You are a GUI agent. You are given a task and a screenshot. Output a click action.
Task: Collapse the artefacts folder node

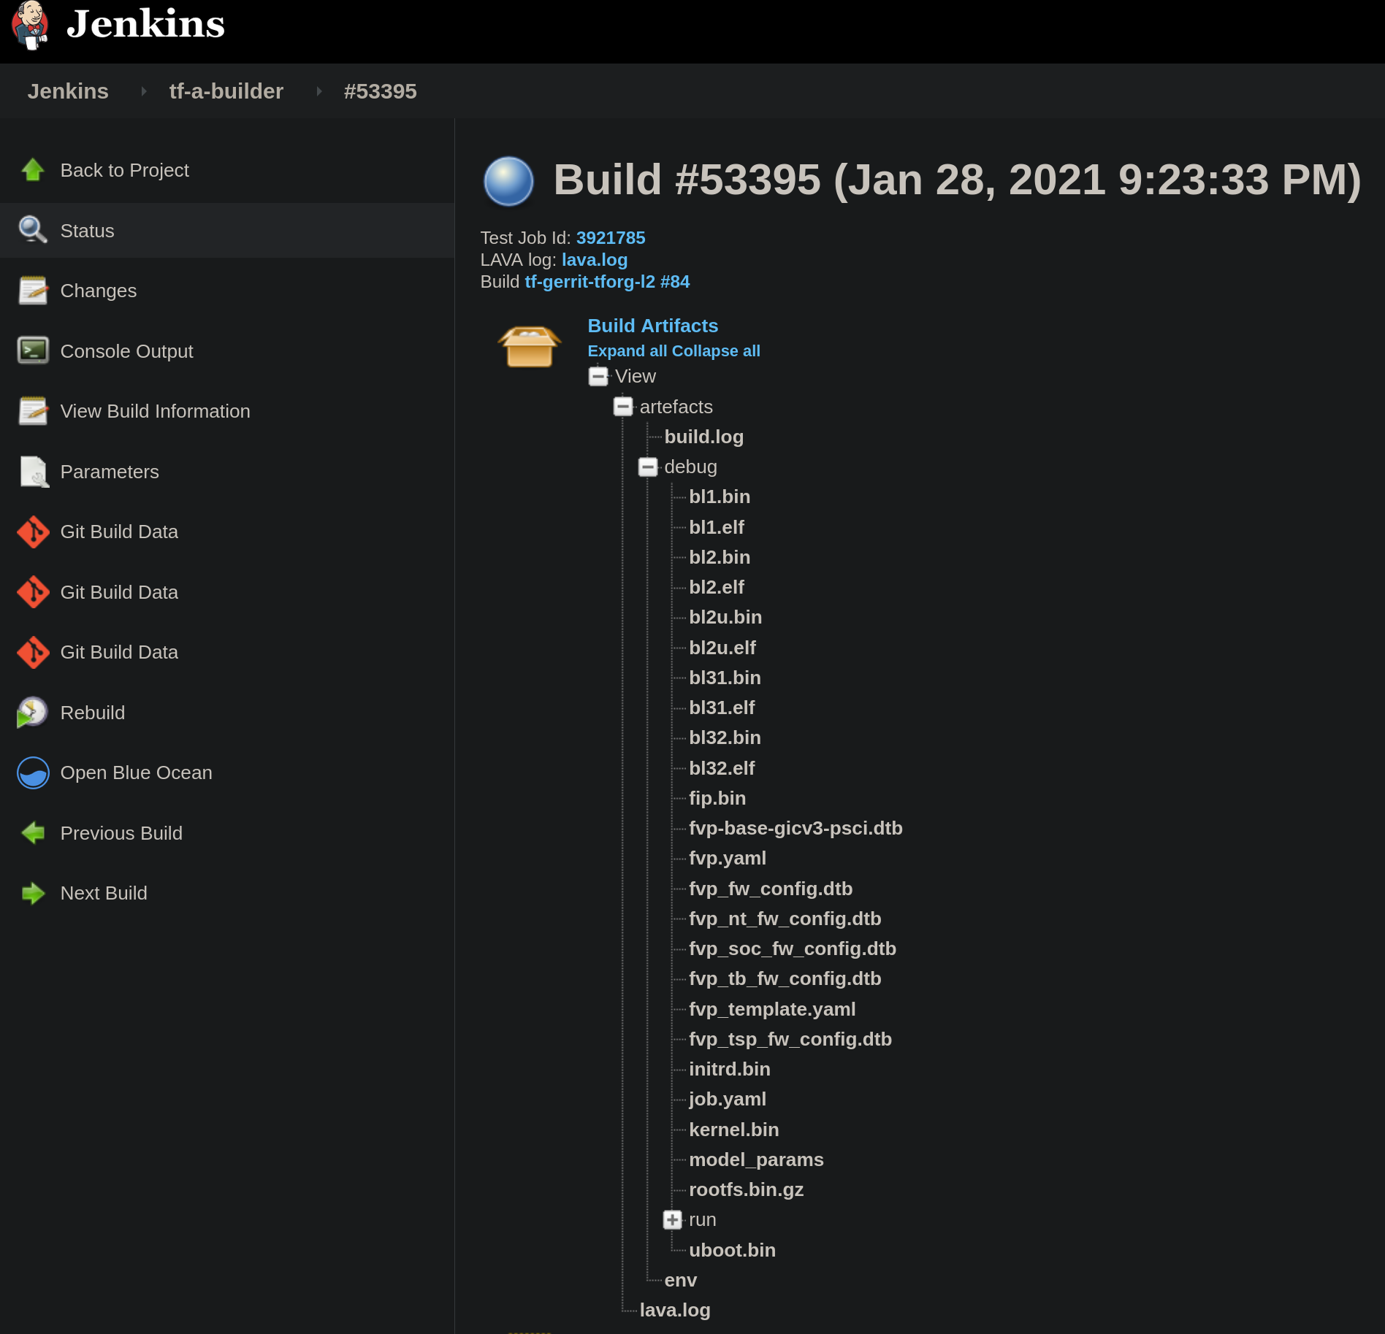click(x=623, y=407)
